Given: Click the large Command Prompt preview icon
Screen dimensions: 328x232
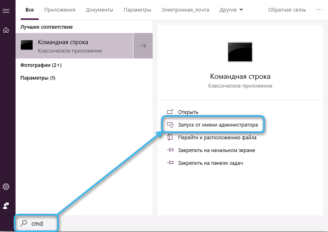Looking at the screenshot, I should pos(240,51).
